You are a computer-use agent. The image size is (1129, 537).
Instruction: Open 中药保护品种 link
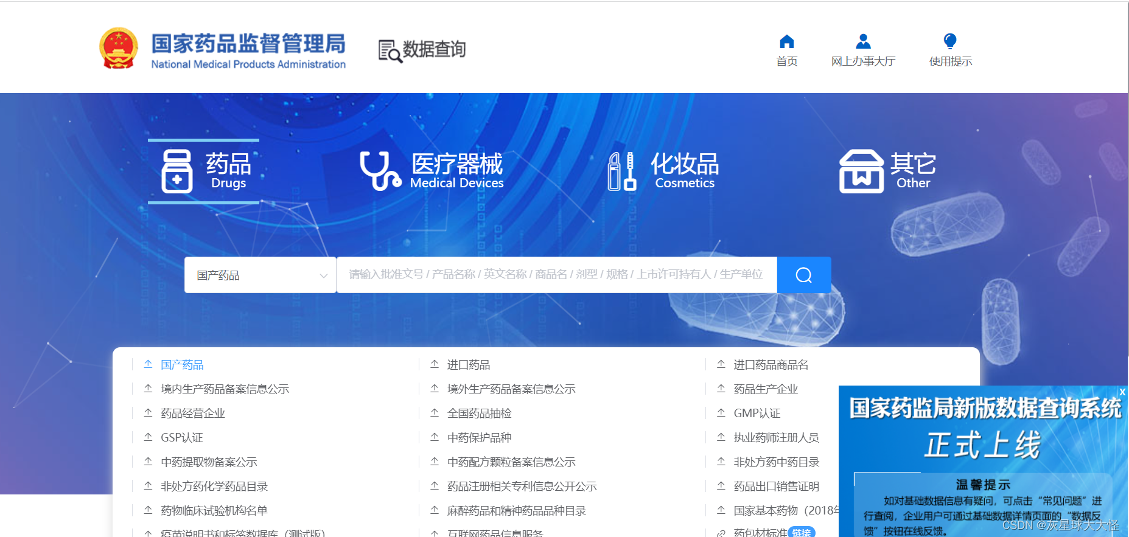coord(480,438)
